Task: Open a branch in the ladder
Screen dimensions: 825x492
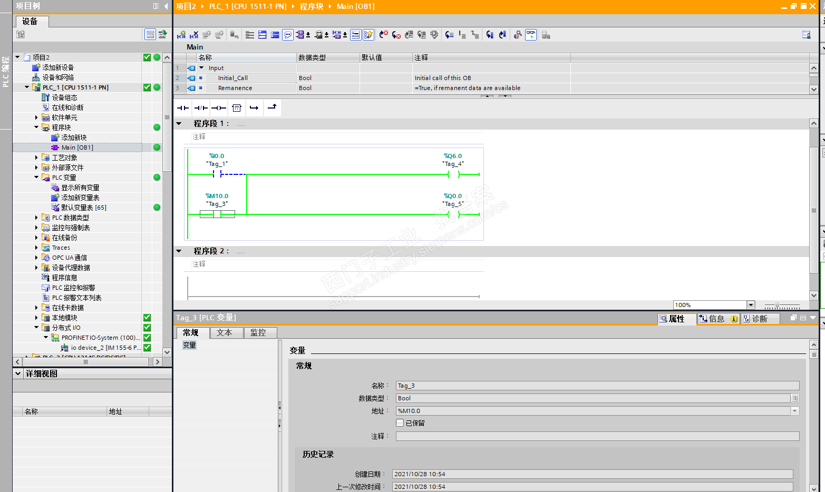Action: click(x=254, y=108)
